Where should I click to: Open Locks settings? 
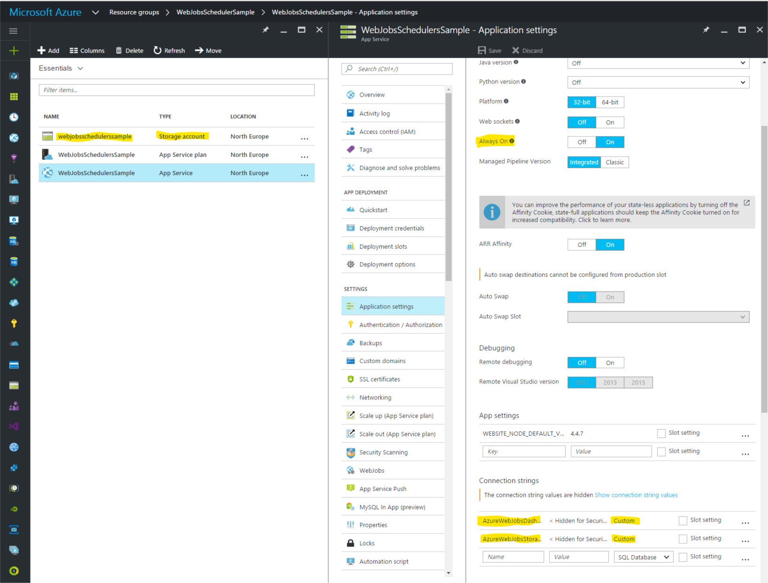(393, 543)
